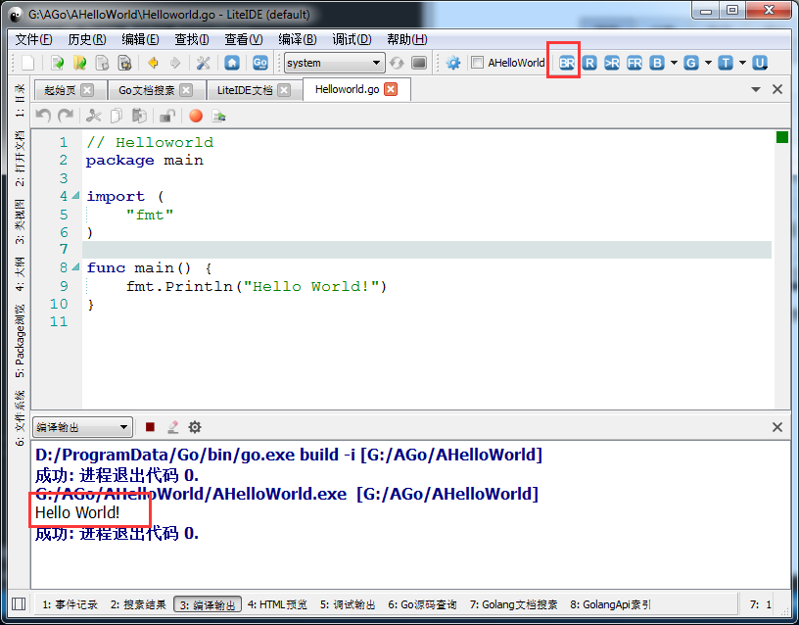Go forward with the right arrow icon
Screen dimensions: 799x625
[174, 63]
